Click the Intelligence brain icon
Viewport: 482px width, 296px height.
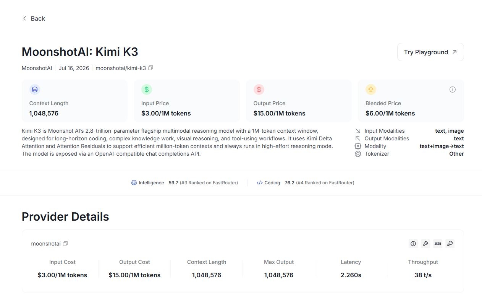(134, 183)
